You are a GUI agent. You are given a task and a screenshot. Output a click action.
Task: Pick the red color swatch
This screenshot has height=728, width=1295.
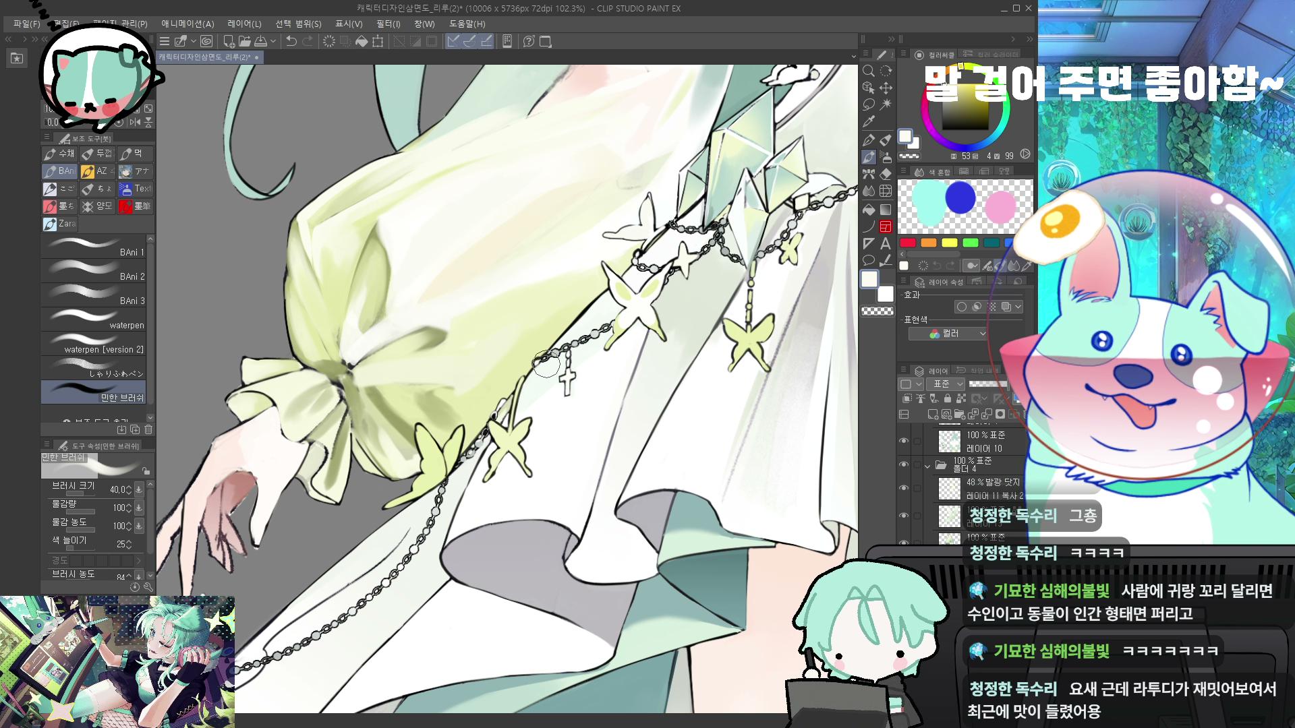[x=908, y=243]
